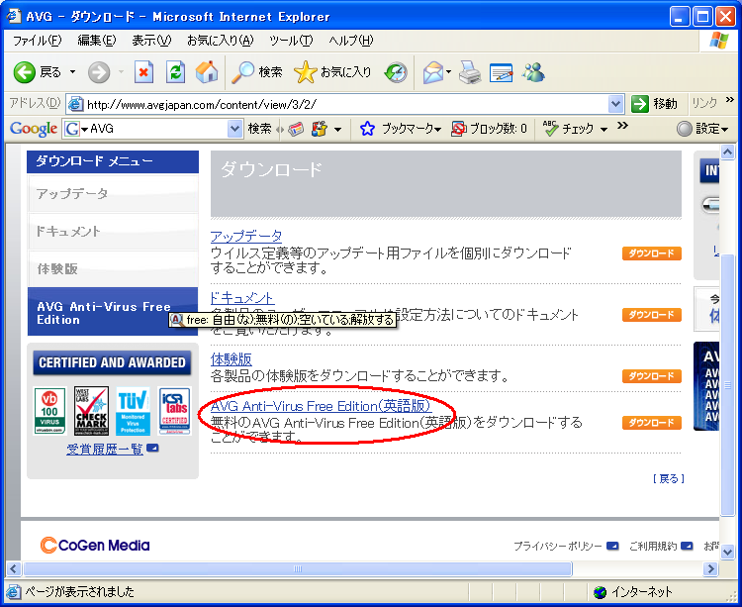Click the orange download button for ドキュメント
The image size is (742, 607).
click(652, 315)
